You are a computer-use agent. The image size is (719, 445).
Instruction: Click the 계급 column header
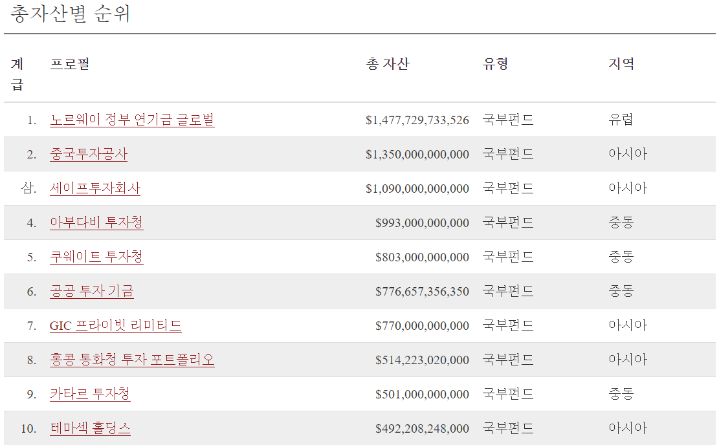[17, 74]
